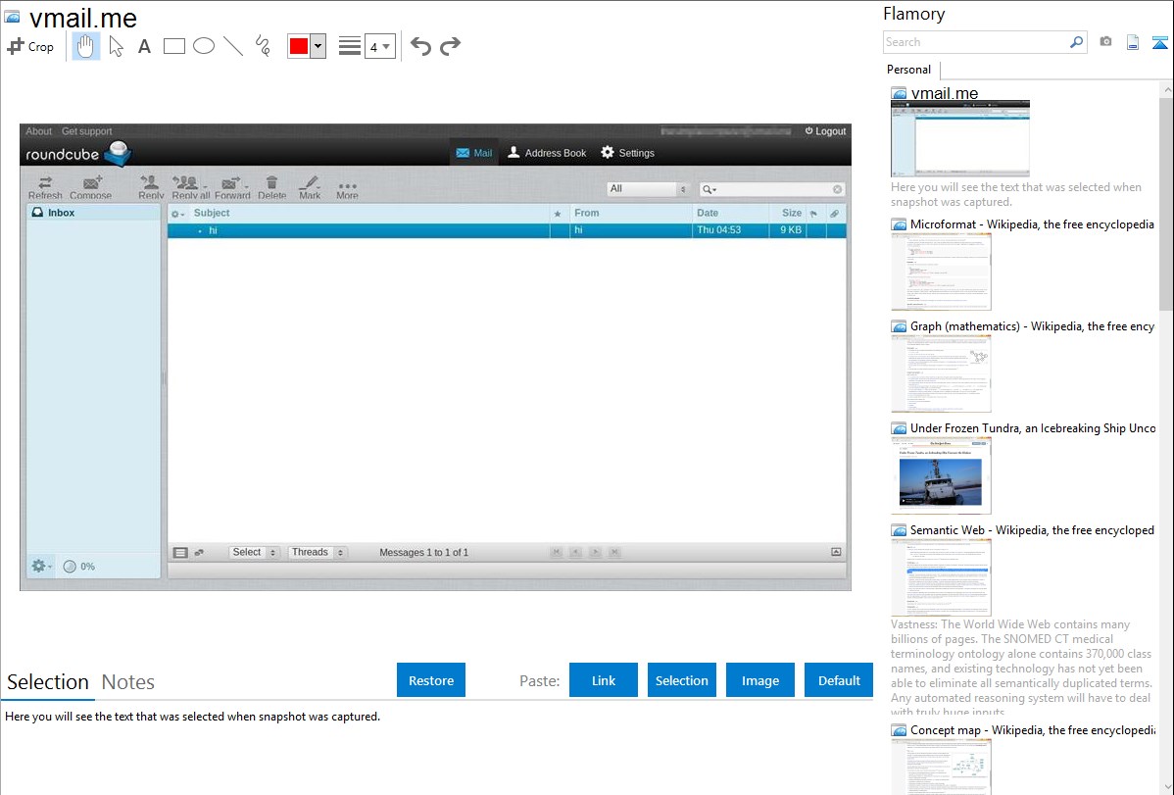Screen dimensions: 1174x795
Task: Click the Flamory search field
Action: (x=976, y=42)
